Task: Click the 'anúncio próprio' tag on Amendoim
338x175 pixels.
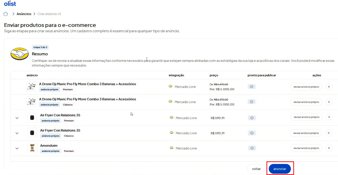Action: (x=51, y=151)
